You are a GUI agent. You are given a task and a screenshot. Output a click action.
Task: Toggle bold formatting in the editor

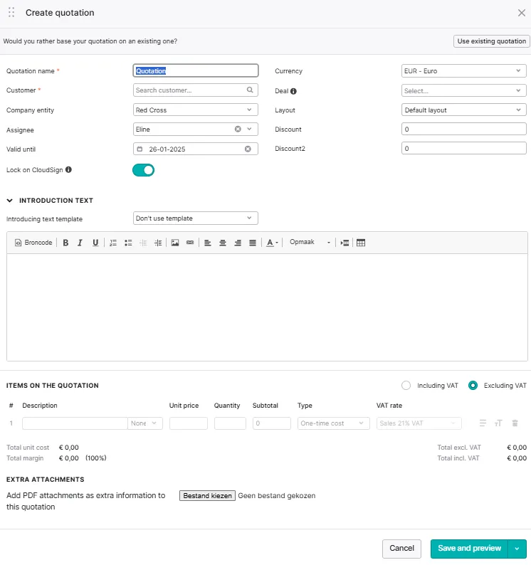point(65,243)
